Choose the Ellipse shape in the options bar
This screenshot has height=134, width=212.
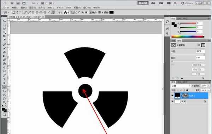41,12
